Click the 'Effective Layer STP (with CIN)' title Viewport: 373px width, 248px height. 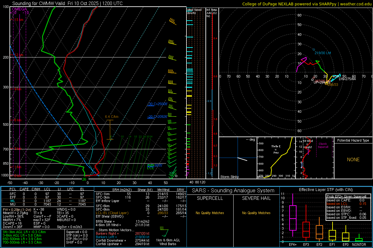pos(326,190)
